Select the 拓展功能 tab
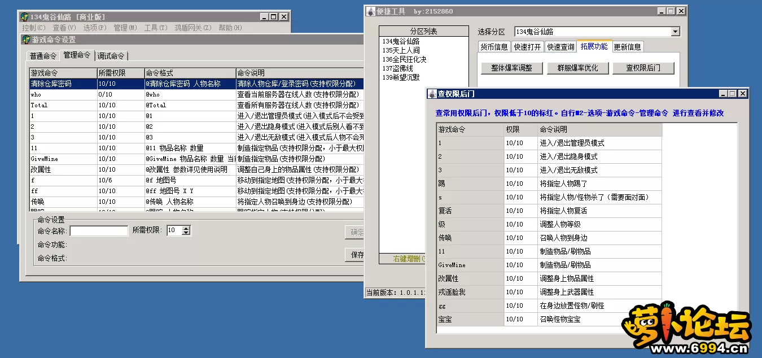 [x=594, y=46]
